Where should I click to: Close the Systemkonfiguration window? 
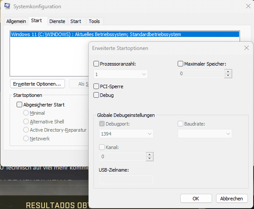(x=248, y=6)
